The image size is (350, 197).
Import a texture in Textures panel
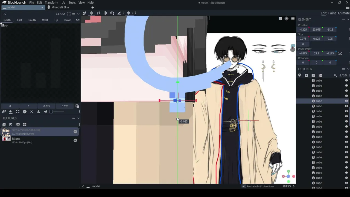point(11,124)
